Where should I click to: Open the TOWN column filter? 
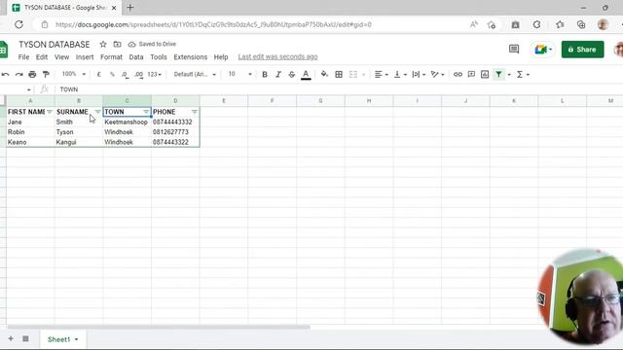coord(146,112)
